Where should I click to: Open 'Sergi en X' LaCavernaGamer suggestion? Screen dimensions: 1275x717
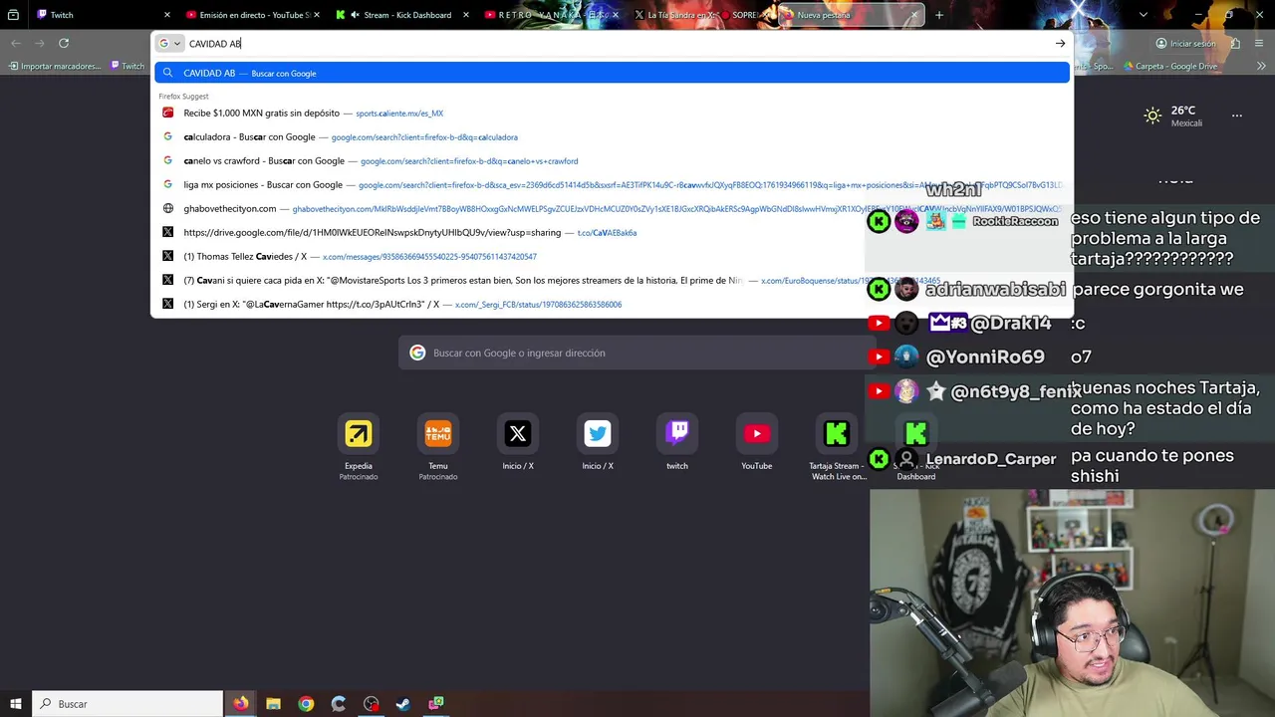(x=612, y=304)
